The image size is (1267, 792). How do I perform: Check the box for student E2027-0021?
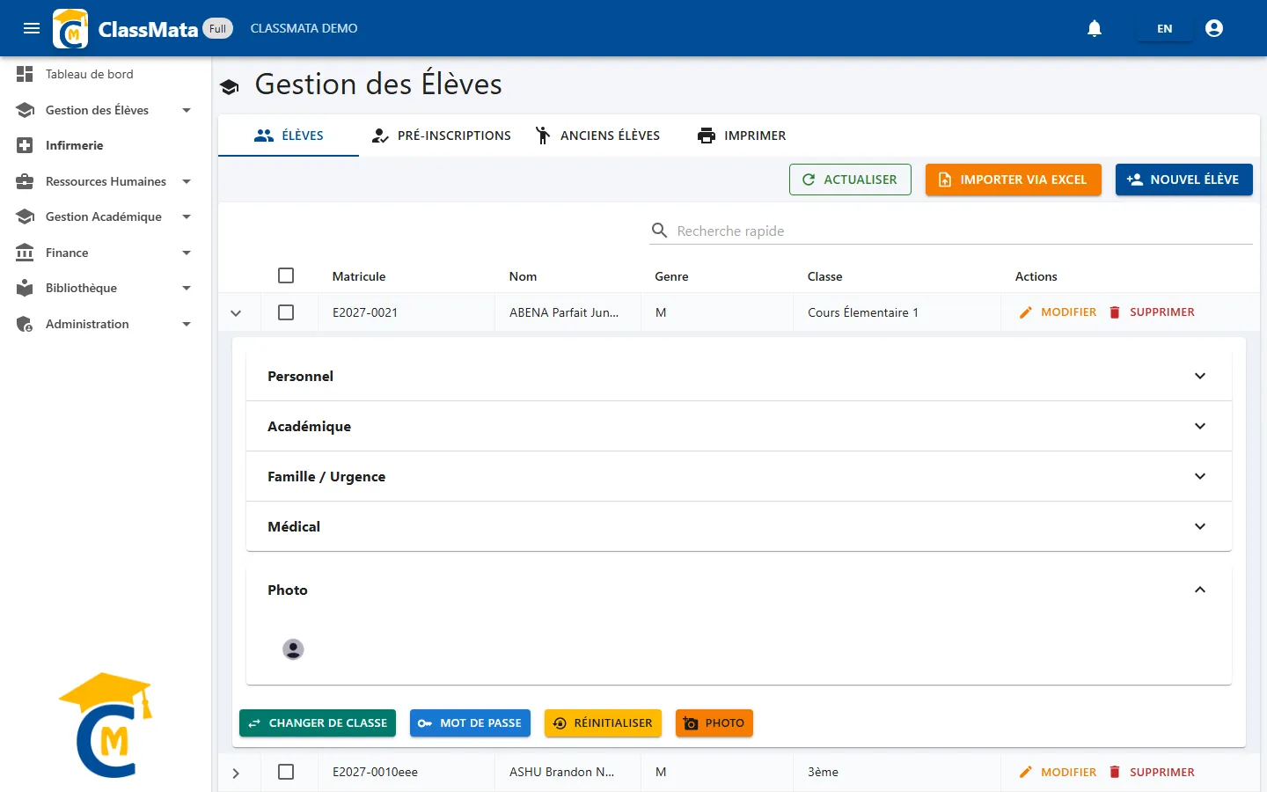[286, 312]
